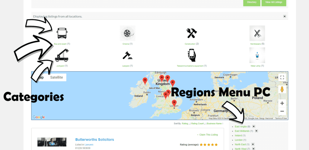Screen dimensions: 309x150
Task: Select the North West region link
Action: click(x=241, y=149)
